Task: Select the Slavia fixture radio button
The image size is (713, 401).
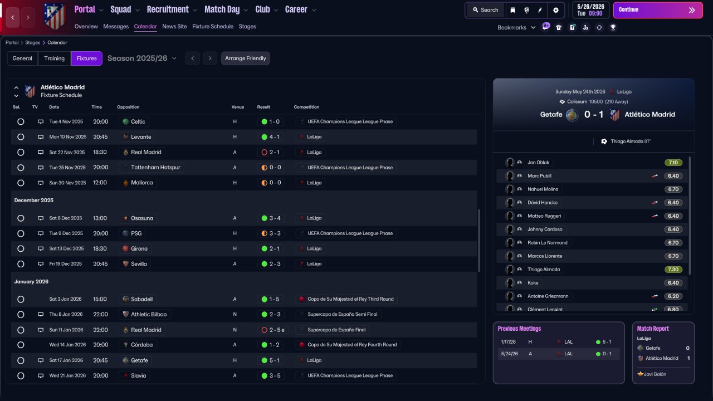Action: click(21, 376)
